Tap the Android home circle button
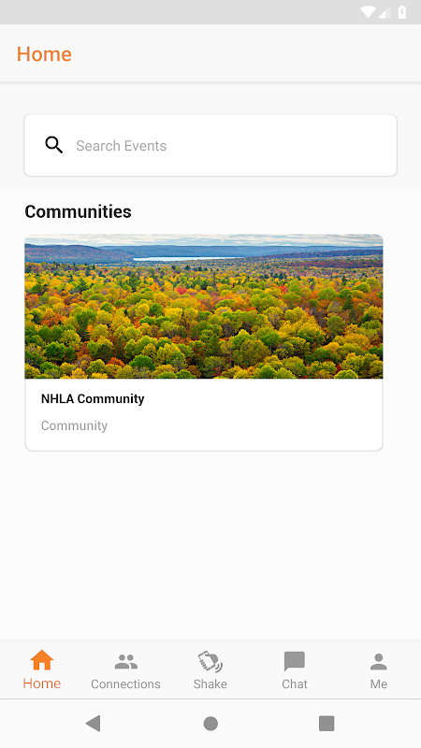Image resolution: width=421 pixels, height=748 pixels. 210,723
